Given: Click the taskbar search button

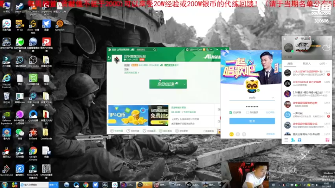Looking at the screenshot, I should pos(54,185).
